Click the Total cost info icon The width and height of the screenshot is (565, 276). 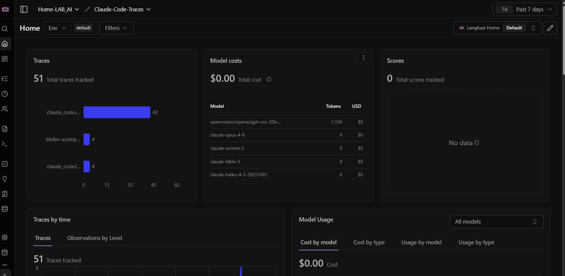coord(269,79)
